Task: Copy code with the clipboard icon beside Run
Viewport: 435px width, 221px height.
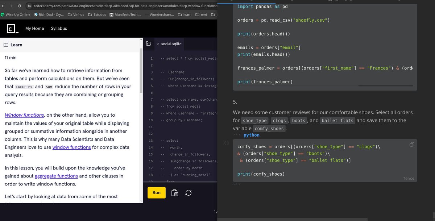Action: (174, 193)
